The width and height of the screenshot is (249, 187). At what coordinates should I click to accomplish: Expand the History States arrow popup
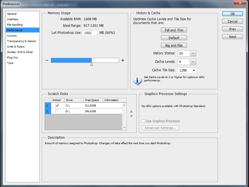pyautogui.click(x=193, y=54)
